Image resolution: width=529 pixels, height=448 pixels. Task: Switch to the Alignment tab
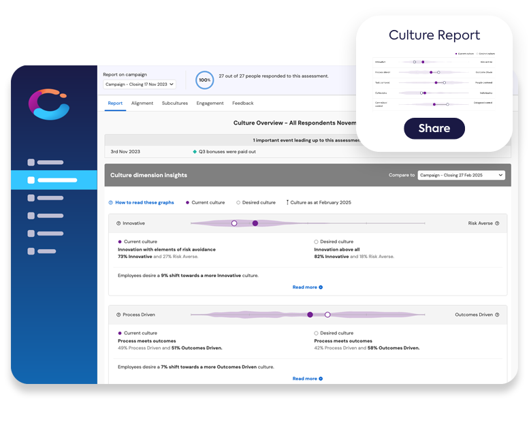point(142,103)
